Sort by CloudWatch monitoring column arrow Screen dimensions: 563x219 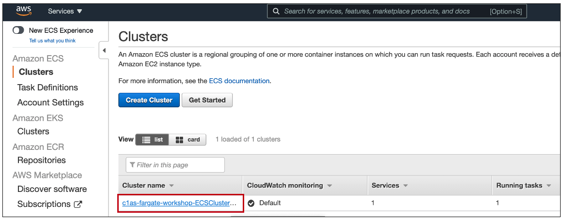(x=329, y=186)
